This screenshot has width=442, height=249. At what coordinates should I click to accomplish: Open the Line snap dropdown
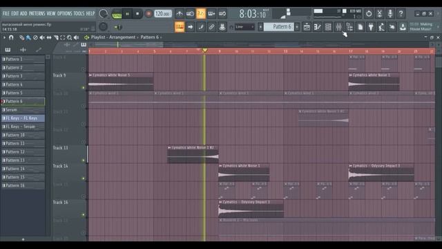[244, 27]
